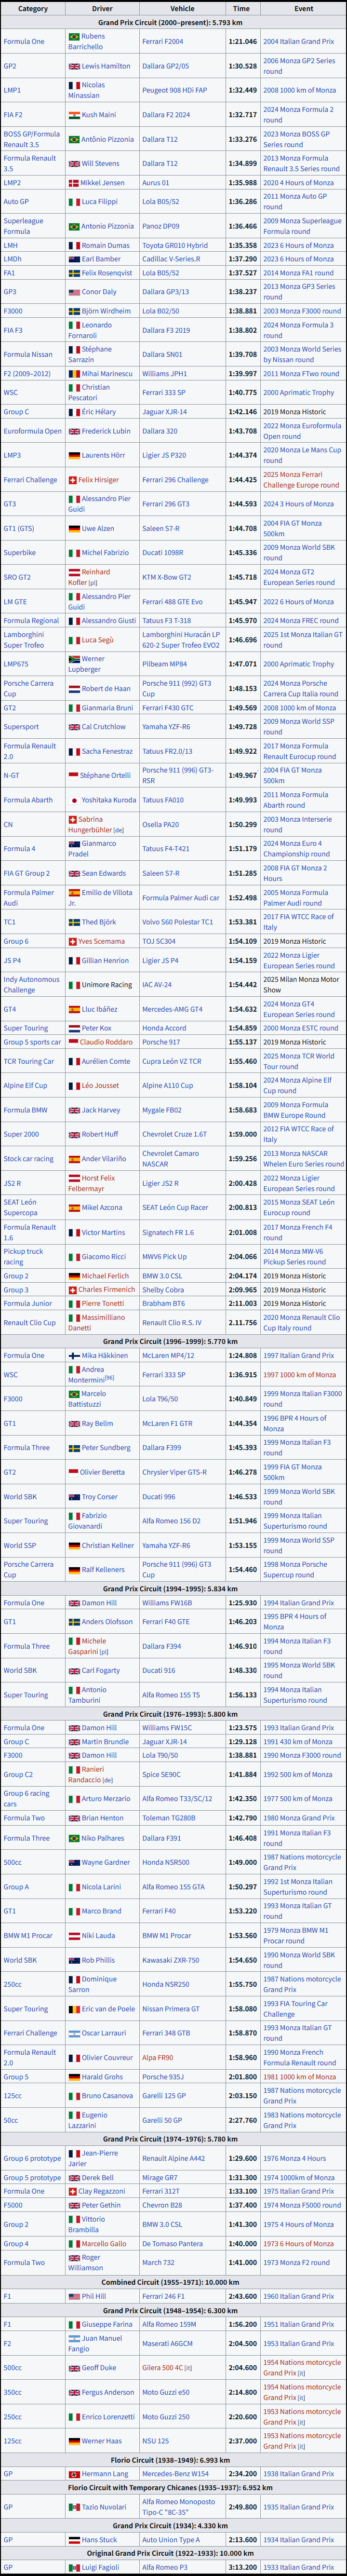Click the pl language link beside Reinhard Kofler
347x2576 pixels.
[94, 582]
